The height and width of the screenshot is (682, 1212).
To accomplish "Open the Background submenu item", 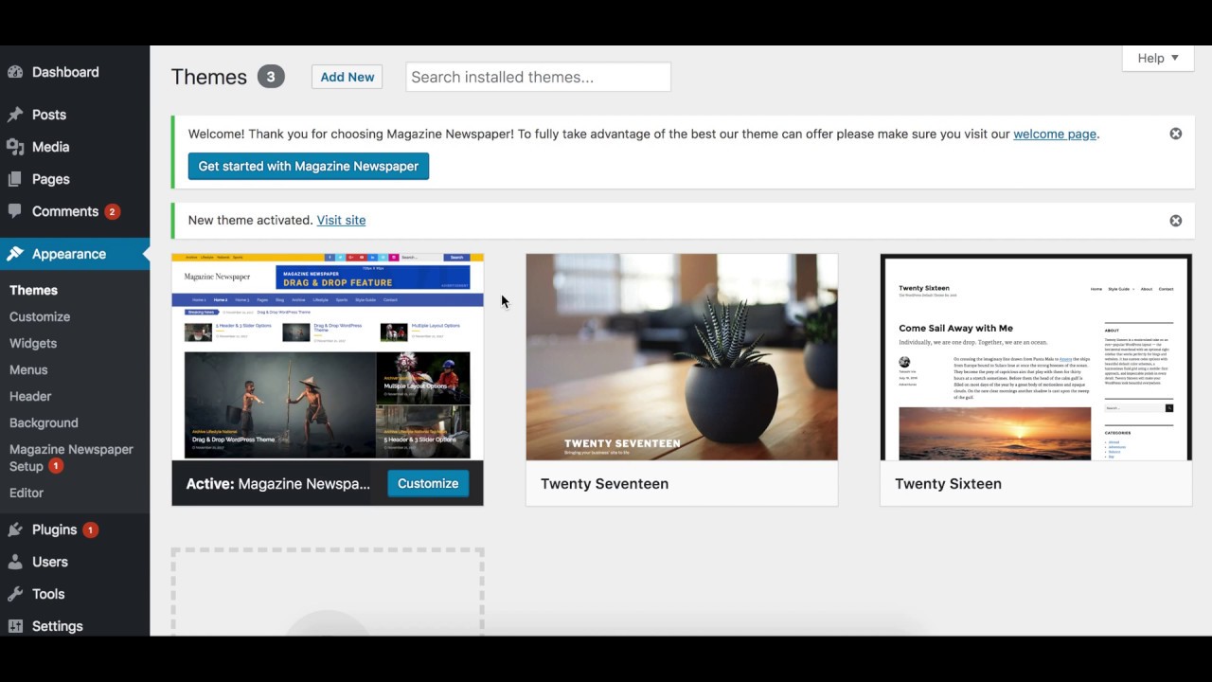I will tap(44, 422).
